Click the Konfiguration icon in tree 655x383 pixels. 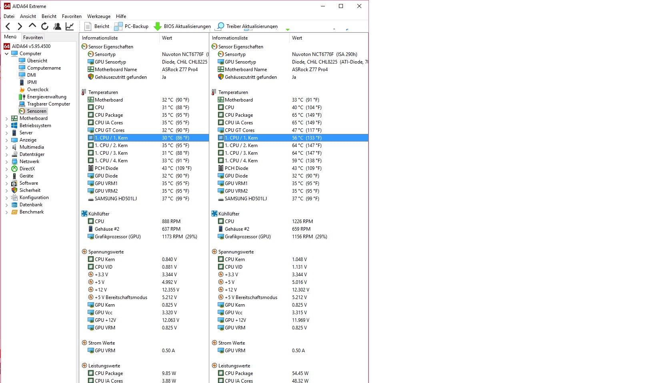(14, 197)
